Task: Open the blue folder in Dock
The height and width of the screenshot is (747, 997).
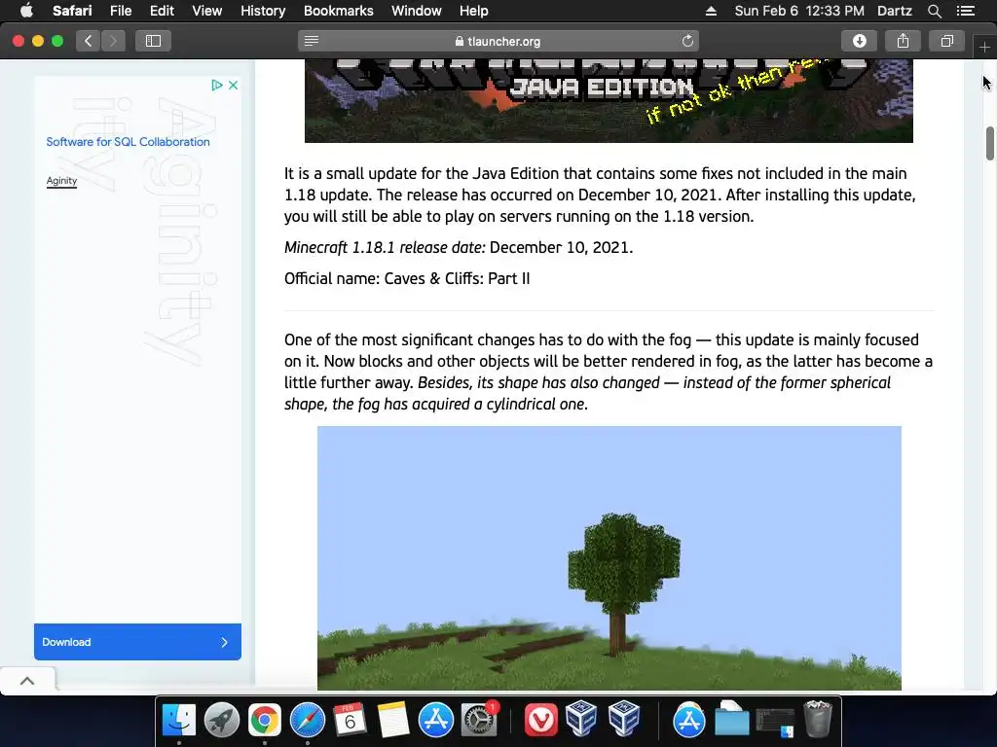Action: pos(731,719)
